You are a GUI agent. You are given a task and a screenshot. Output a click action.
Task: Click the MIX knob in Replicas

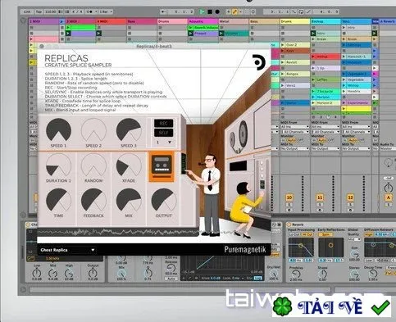(129, 200)
